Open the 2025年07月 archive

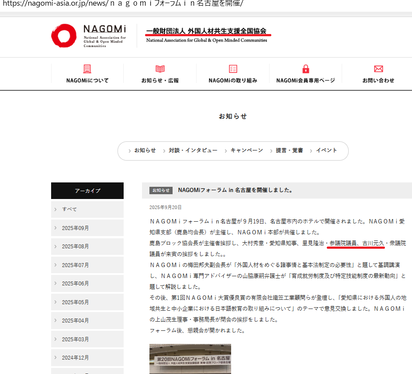coord(87,265)
